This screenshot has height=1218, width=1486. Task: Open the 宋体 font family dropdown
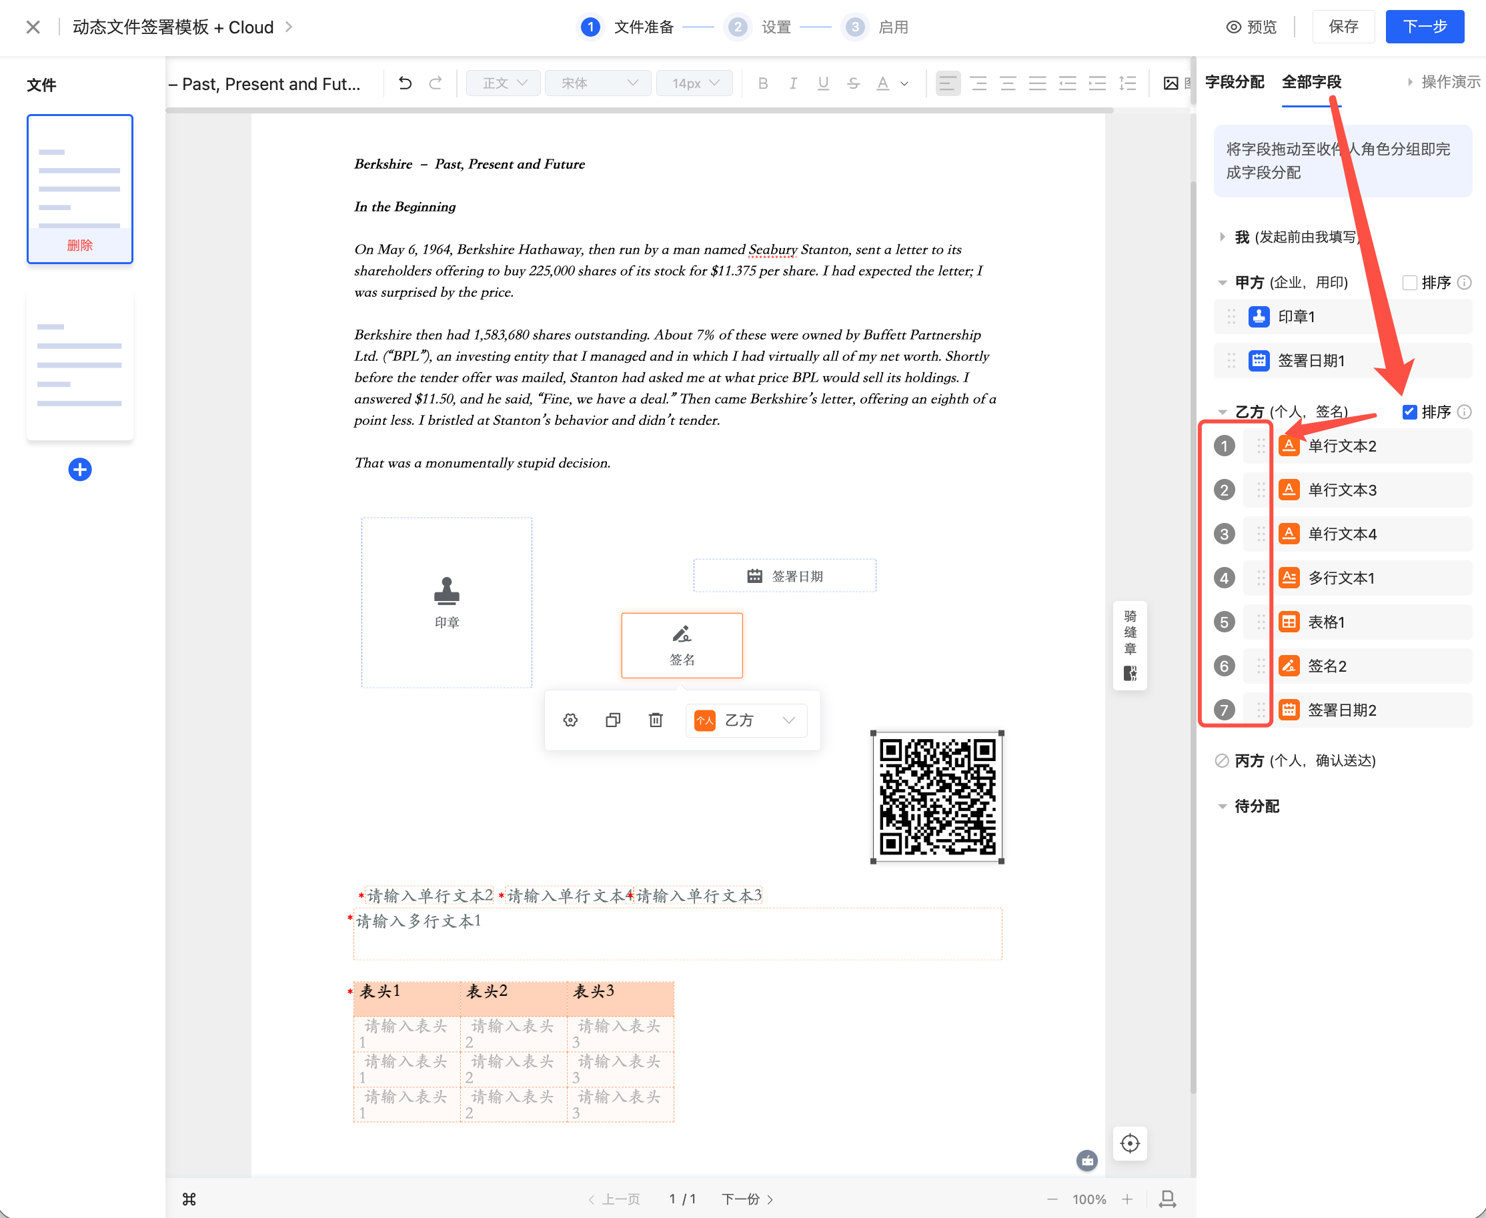pyautogui.click(x=598, y=83)
